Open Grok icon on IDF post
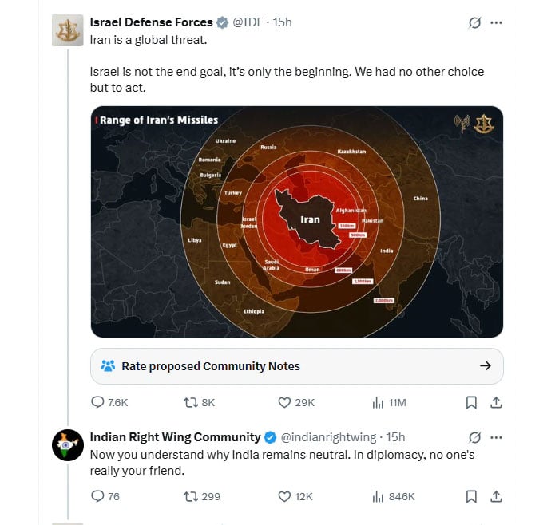Image resolution: width=559 pixels, height=525 pixels. pyautogui.click(x=474, y=22)
